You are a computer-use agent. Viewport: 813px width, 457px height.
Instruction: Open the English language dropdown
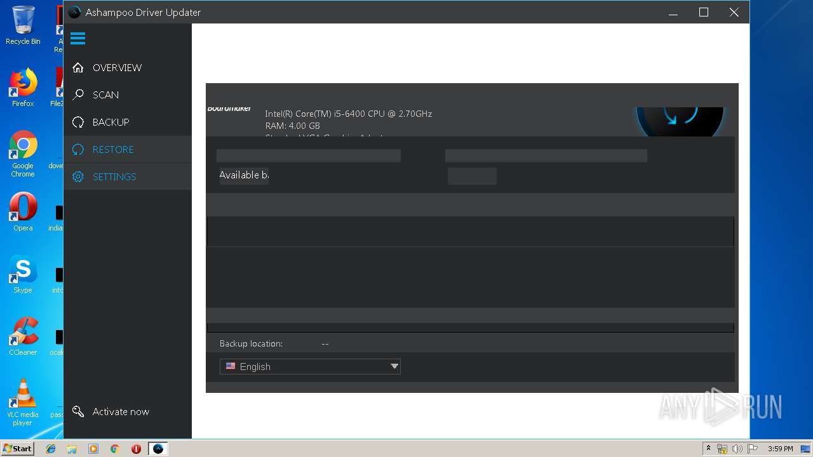310,366
